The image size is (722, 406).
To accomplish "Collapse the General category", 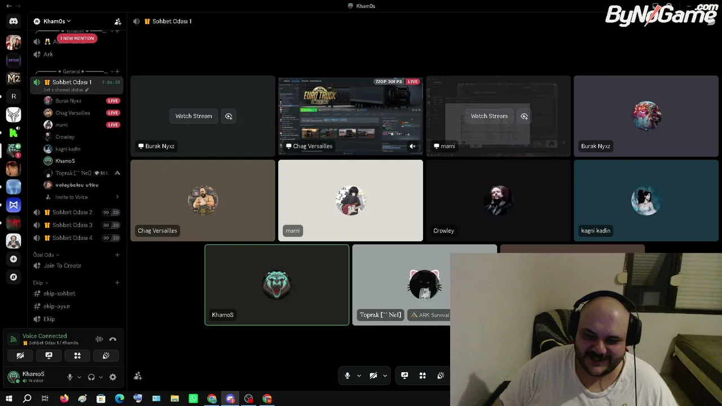I will pyautogui.click(x=72, y=72).
